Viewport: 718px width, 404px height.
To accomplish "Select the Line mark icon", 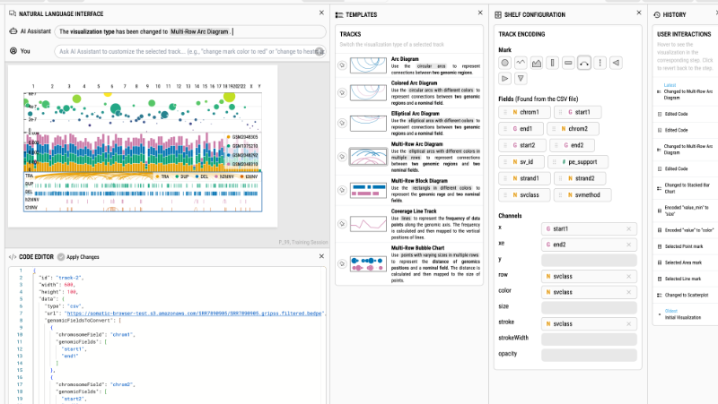I will (x=521, y=63).
